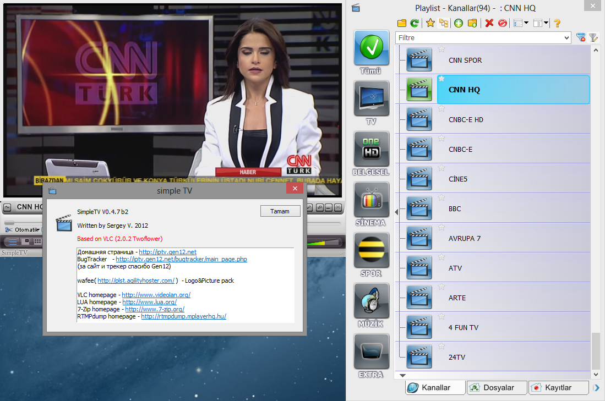Select the ARTE channel
Screen dimensions: 605x401
point(514,298)
